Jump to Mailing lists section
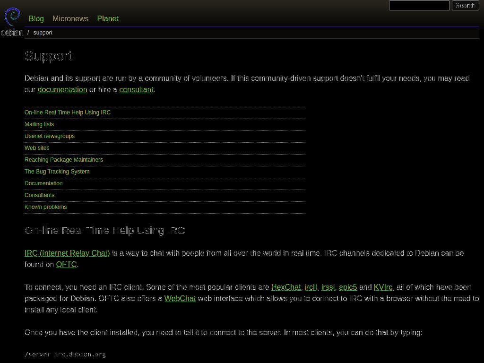The width and height of the screenshot is (484, 363). tap(39, 124)
